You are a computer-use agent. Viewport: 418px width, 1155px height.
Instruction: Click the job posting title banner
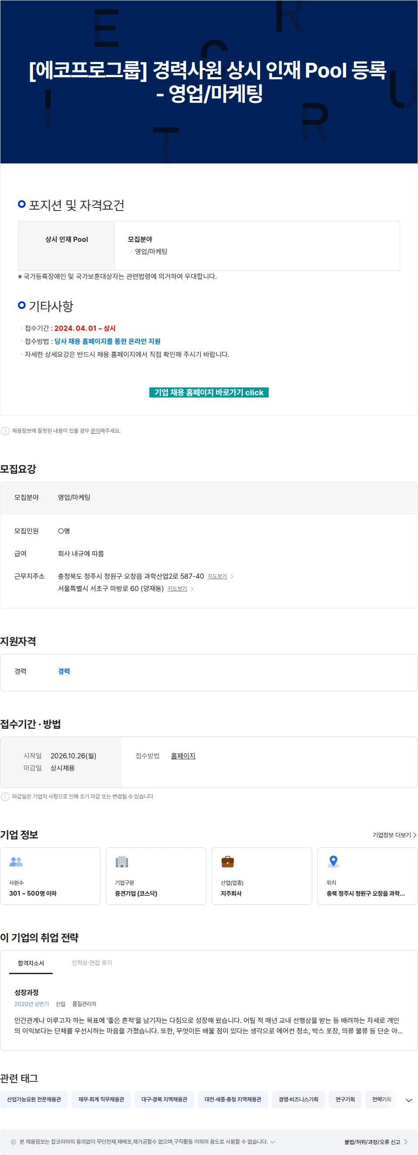click(209, 82)
